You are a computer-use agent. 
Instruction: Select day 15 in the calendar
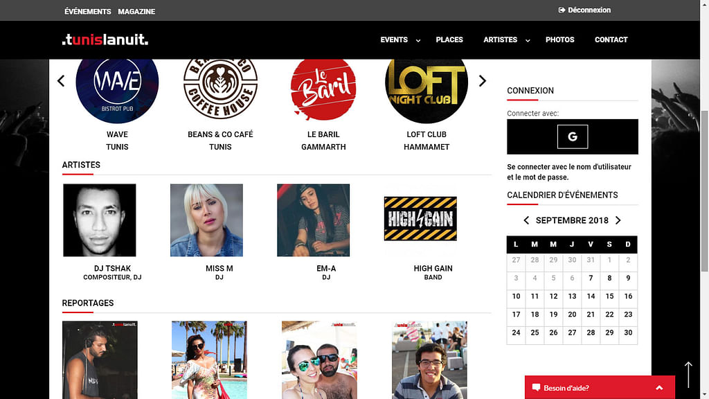point(609,296)
